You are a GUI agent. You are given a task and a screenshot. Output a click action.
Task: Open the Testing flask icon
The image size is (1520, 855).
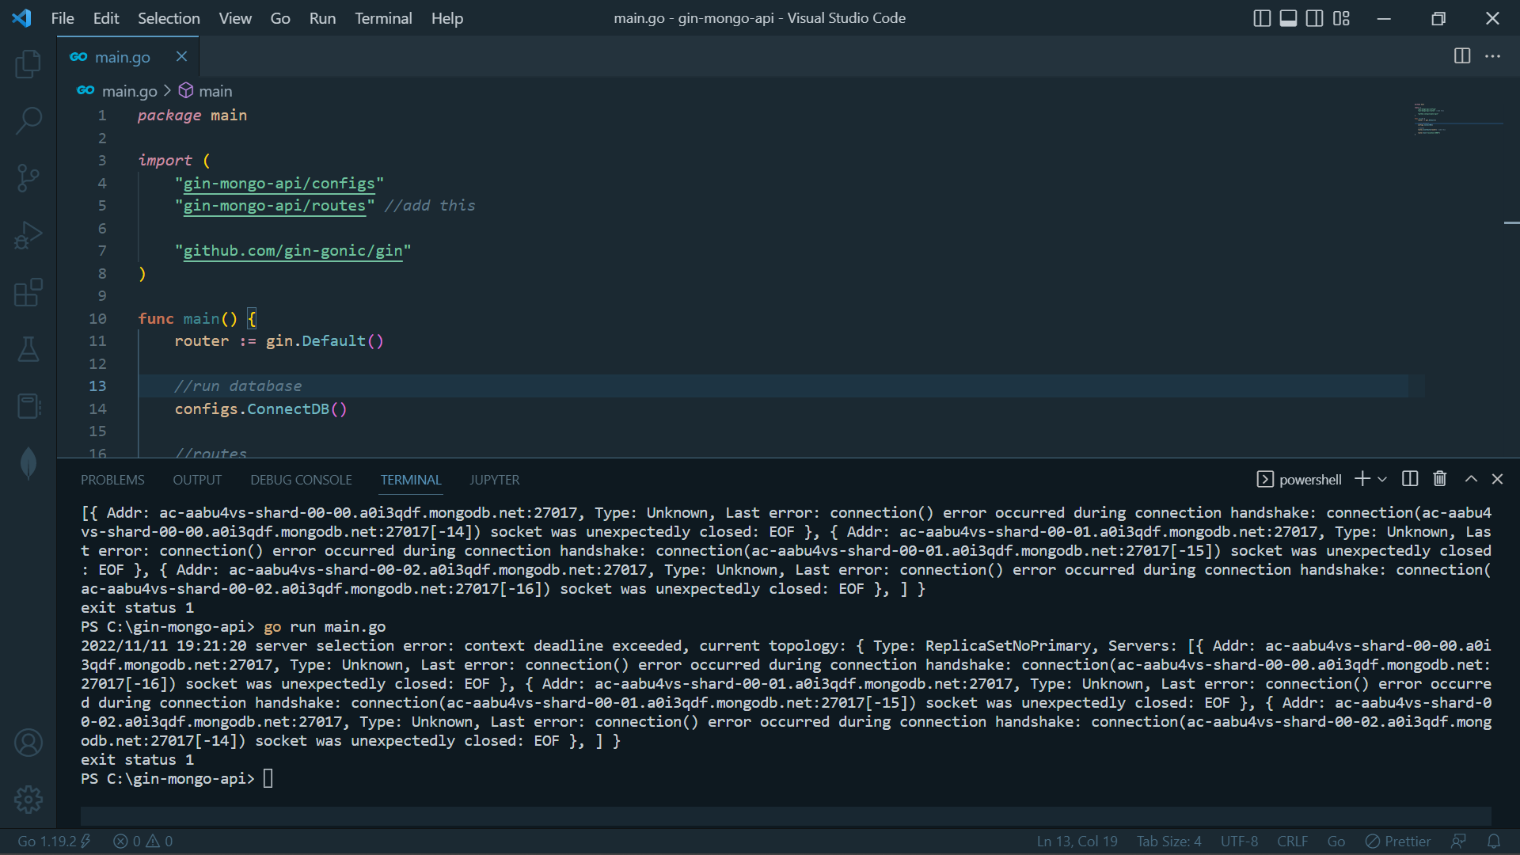(x=28, y=349)
